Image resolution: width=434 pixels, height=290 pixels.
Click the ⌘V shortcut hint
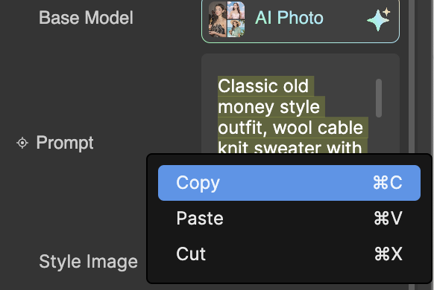pos(388,219)
